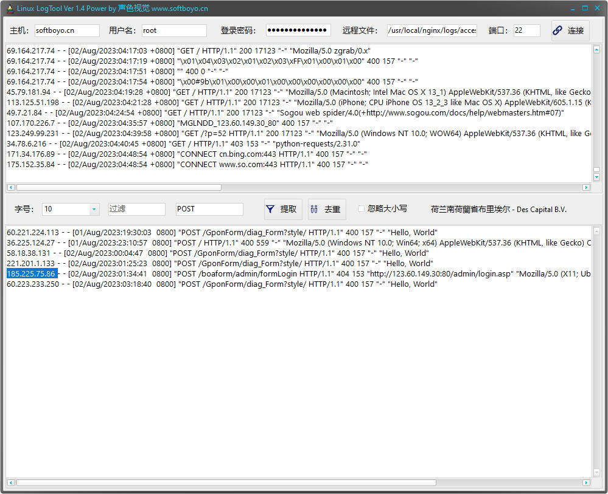Click the 过滤 filter input box
This screenshot has height=494, width=608.
136,209
